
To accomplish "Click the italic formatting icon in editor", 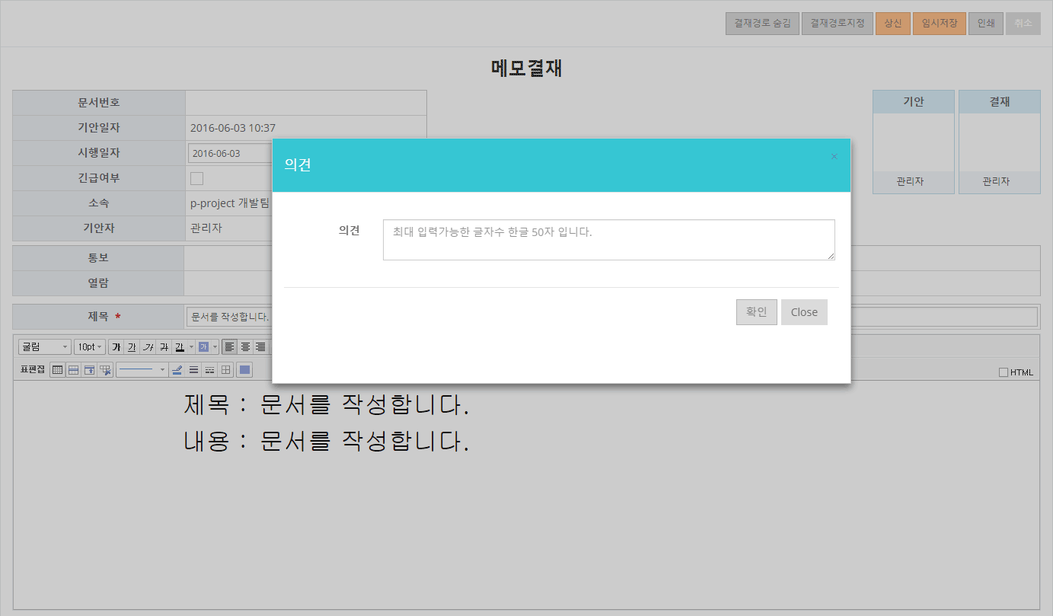I will tap(148, 347).
